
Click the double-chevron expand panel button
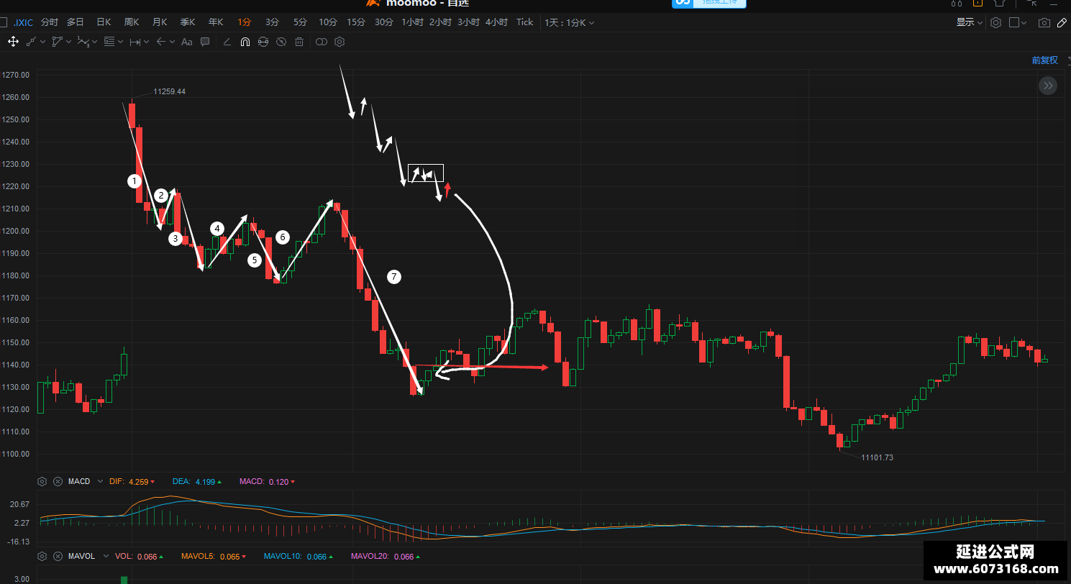coord(1048,86)
